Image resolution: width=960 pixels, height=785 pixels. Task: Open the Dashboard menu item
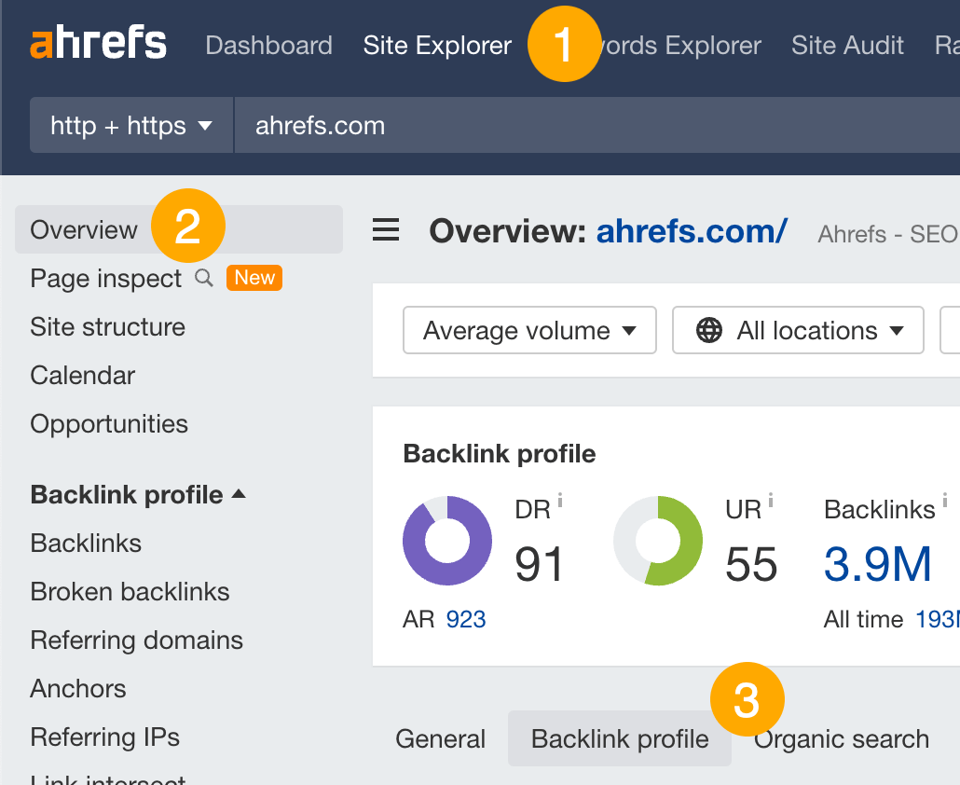[x=268, y=45]
